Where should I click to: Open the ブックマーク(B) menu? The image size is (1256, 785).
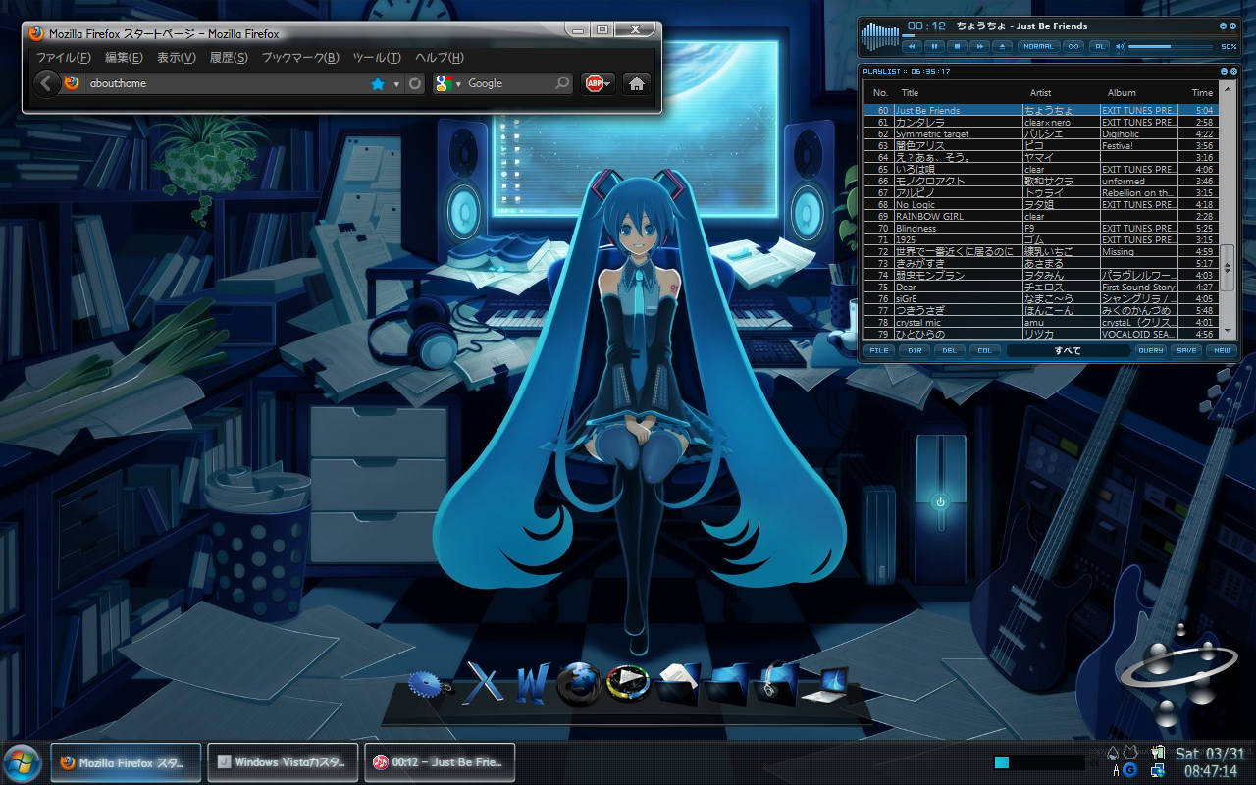(x=300, y=58)
